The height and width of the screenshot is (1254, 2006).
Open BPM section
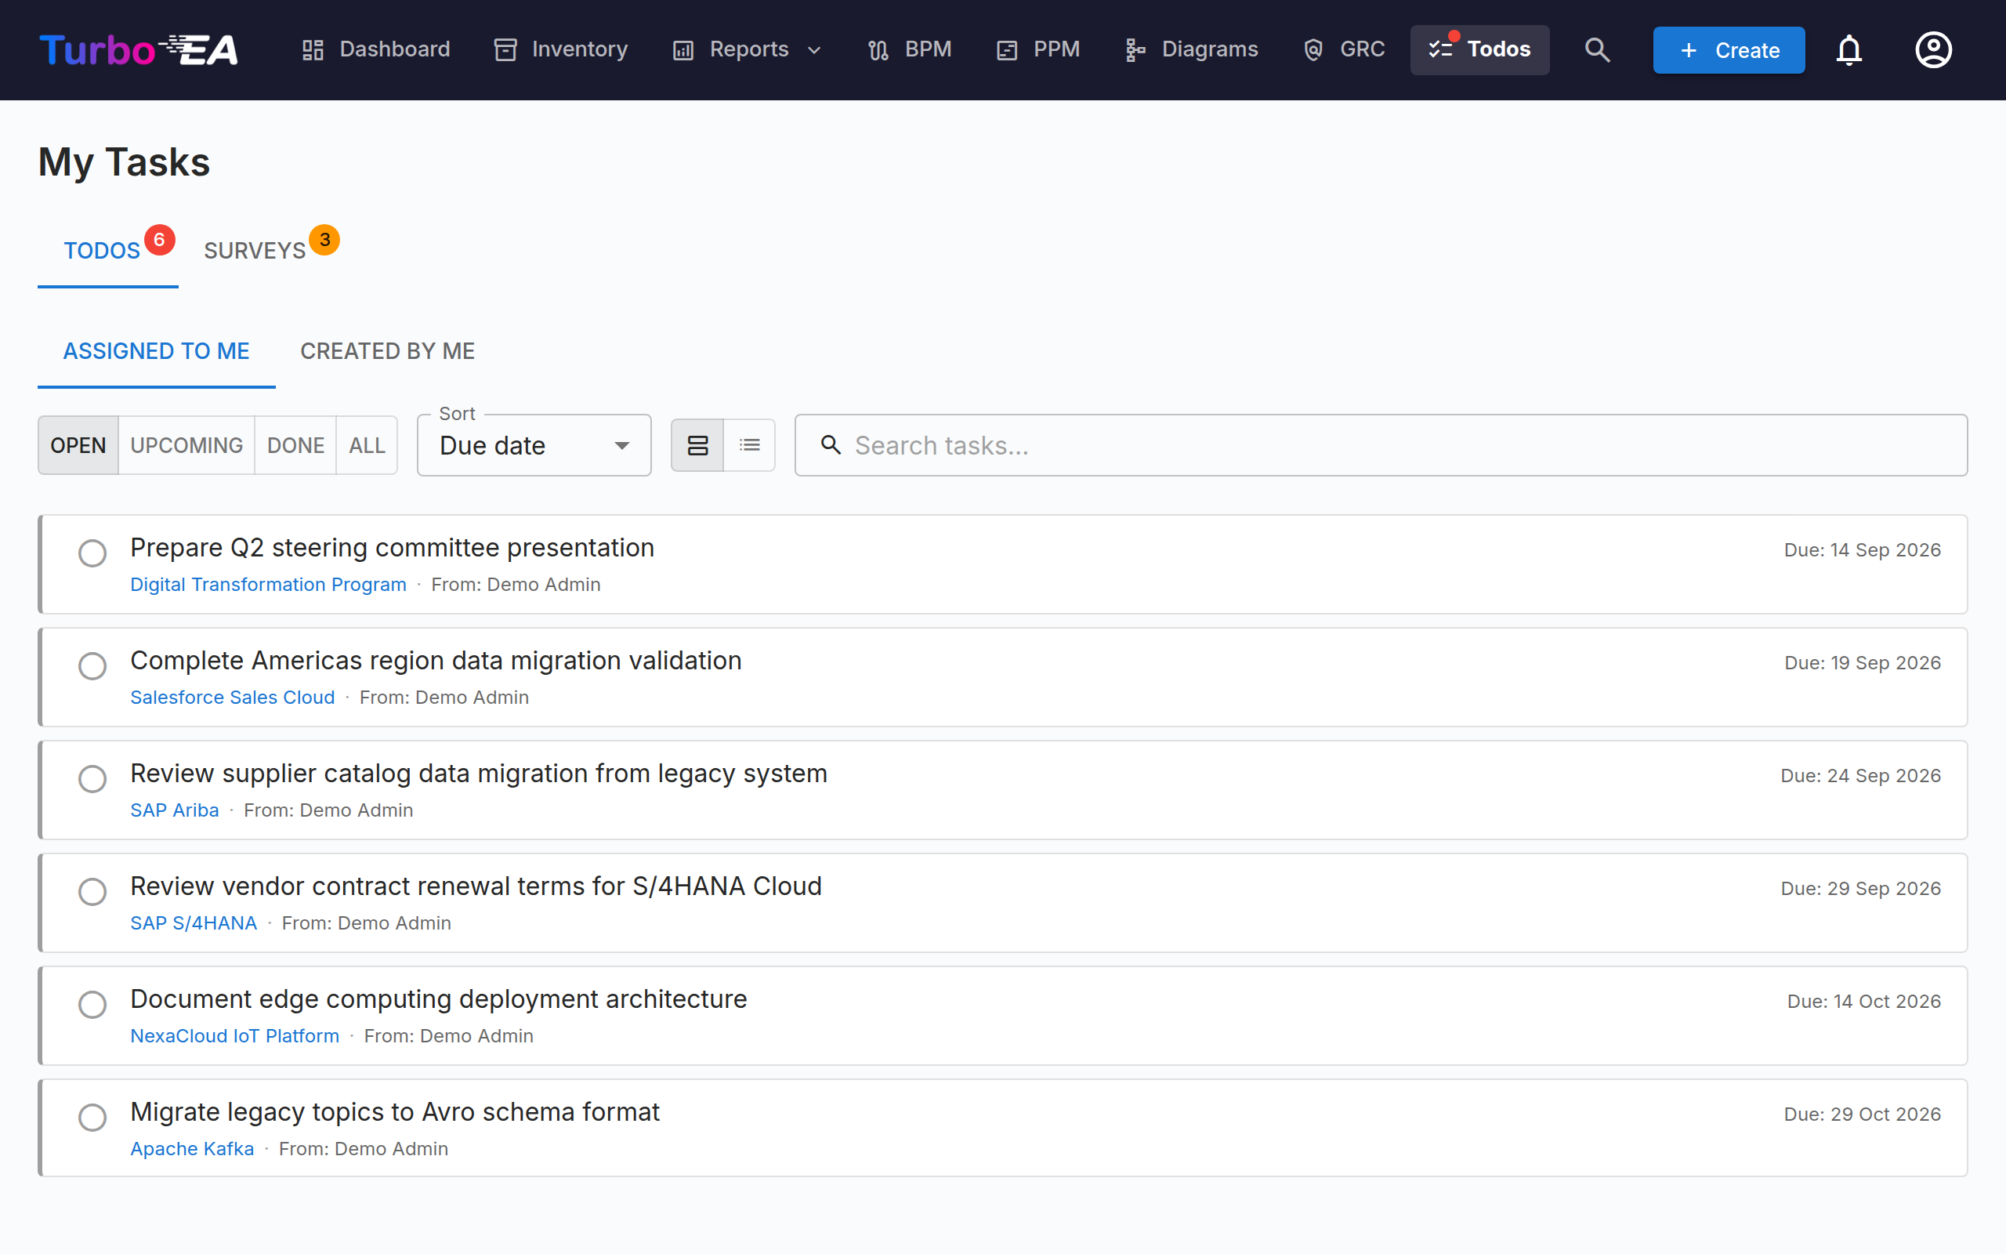[909, 49]
